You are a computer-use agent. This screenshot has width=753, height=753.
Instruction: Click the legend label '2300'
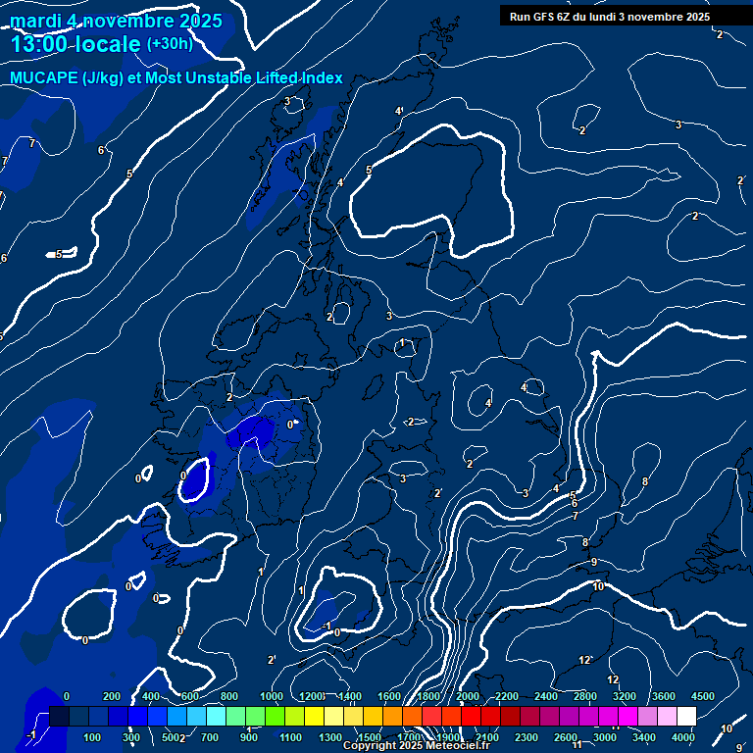click(527, 737)
